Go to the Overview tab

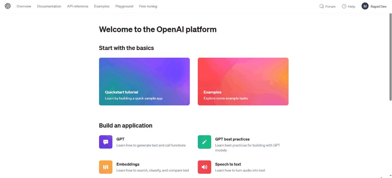click(x=24, y=7)
